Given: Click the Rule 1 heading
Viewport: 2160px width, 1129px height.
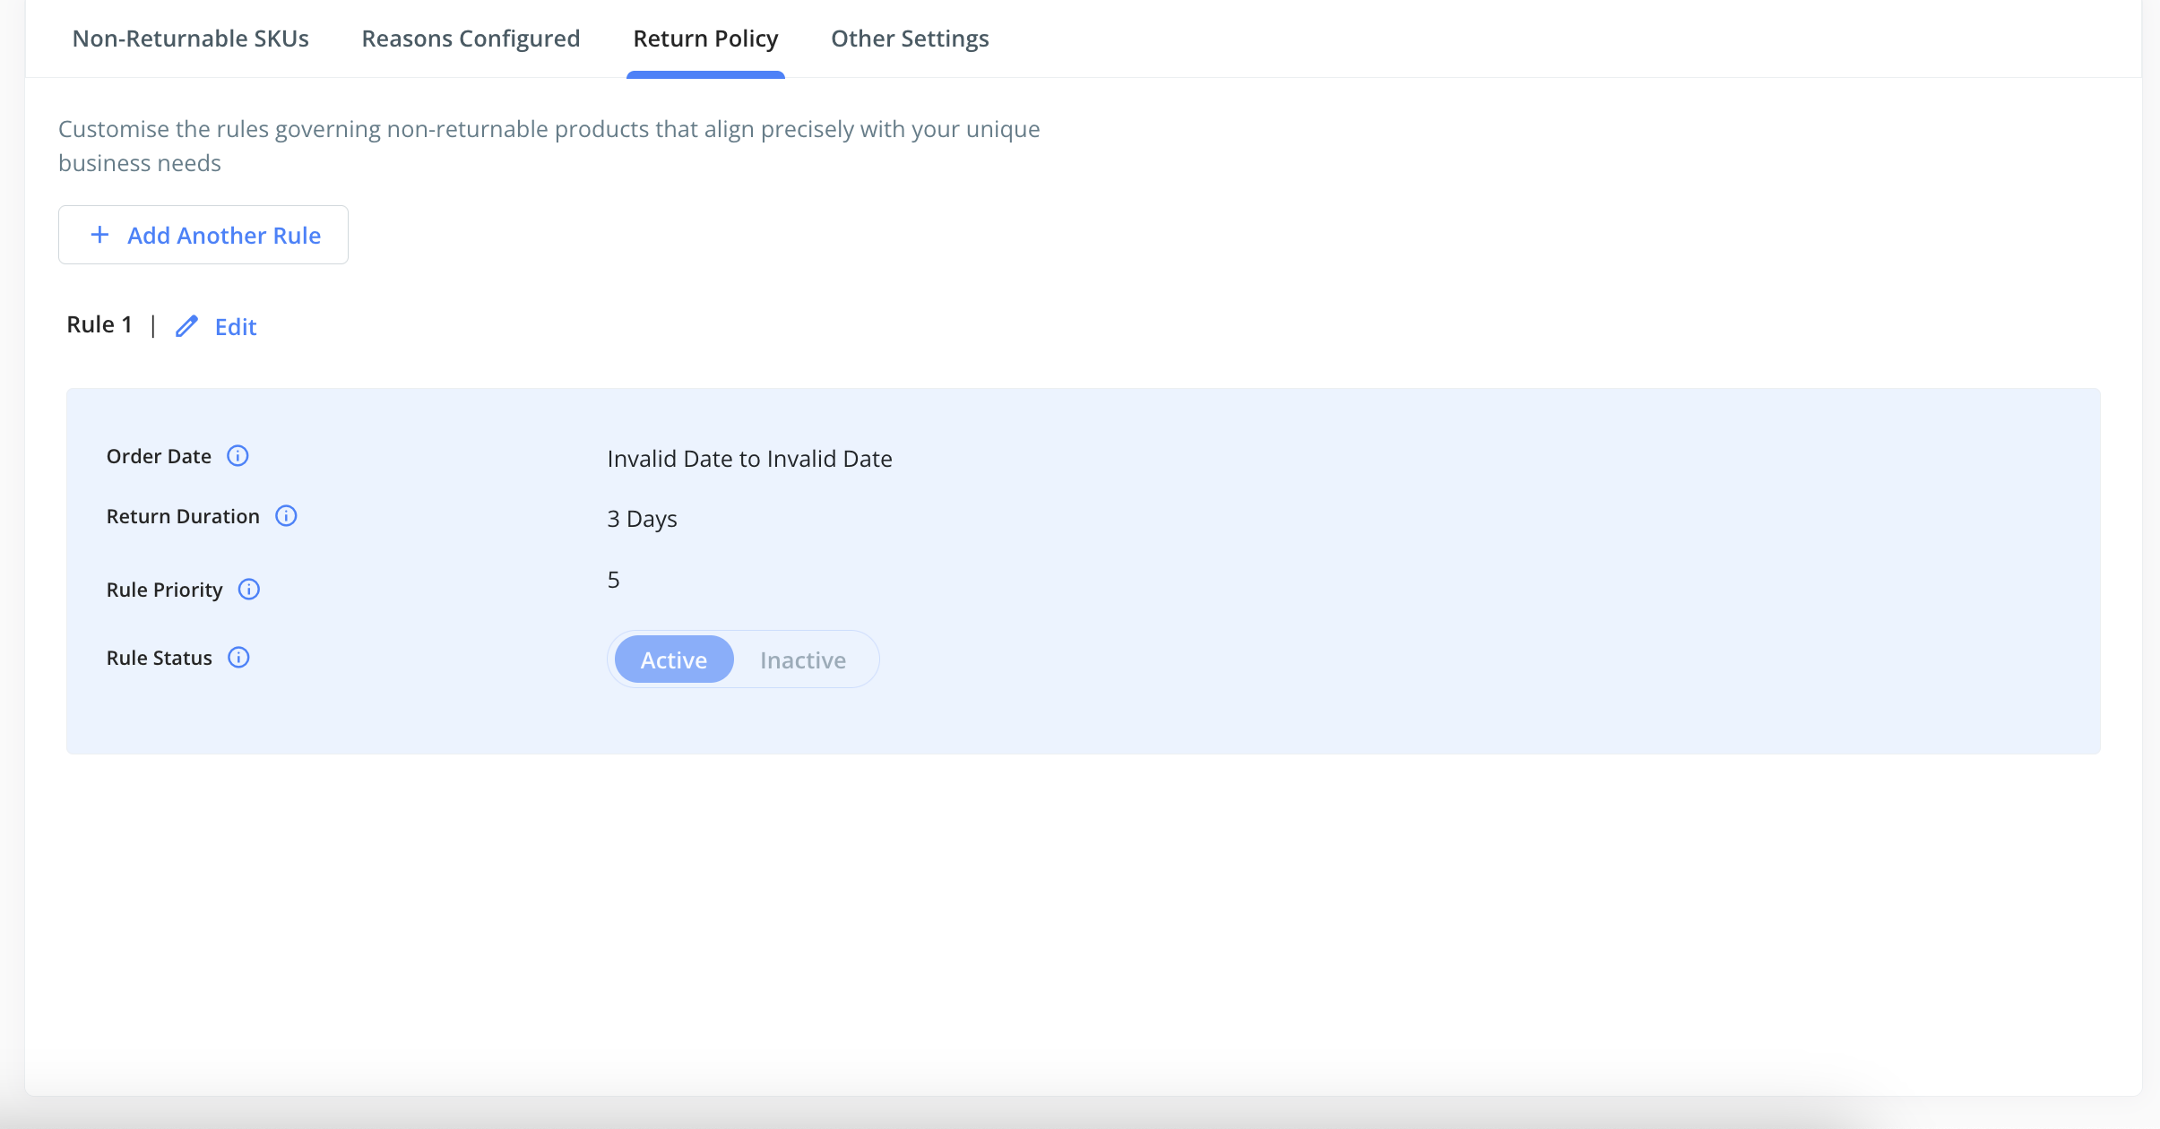Looking at the screenshot, I should [x=99, y=324].
